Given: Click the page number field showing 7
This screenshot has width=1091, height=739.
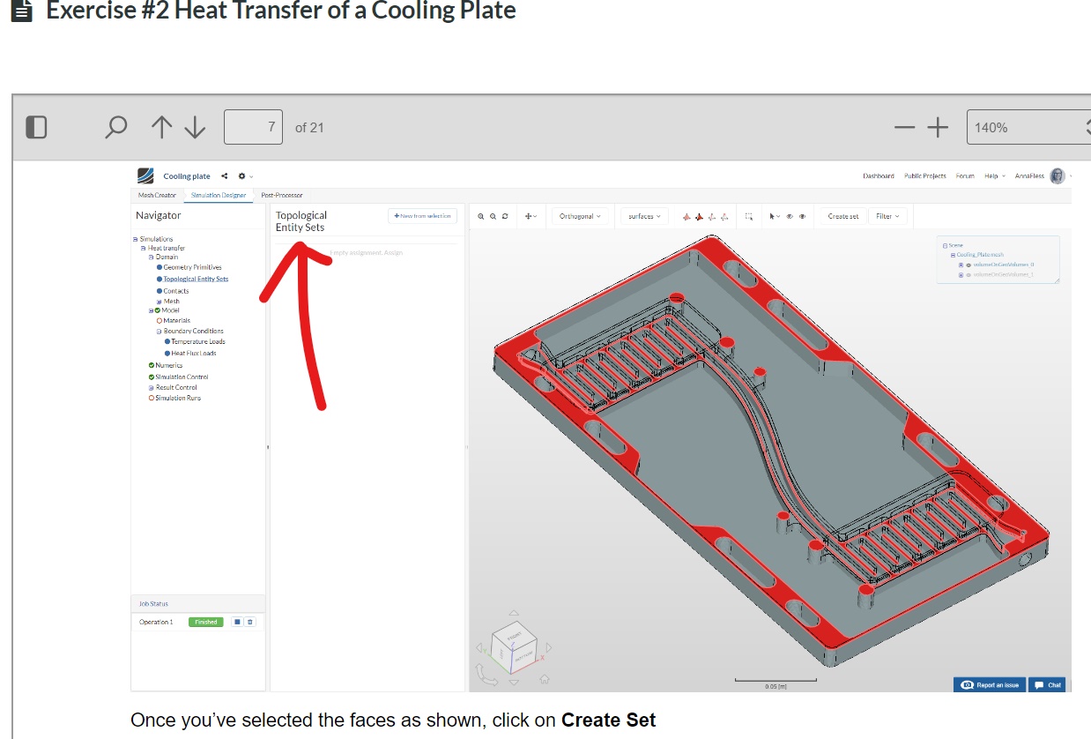Looking at the screenshot, I should pos(253,127).
